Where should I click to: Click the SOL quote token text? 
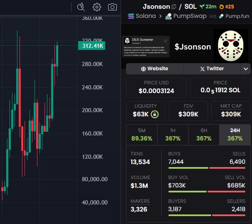[x=190, y=7]
